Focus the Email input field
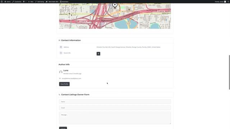Screen dimensions: 230x129 [115, 108]
